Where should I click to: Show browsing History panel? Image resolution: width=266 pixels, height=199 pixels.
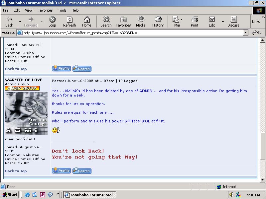pos(158,22)
